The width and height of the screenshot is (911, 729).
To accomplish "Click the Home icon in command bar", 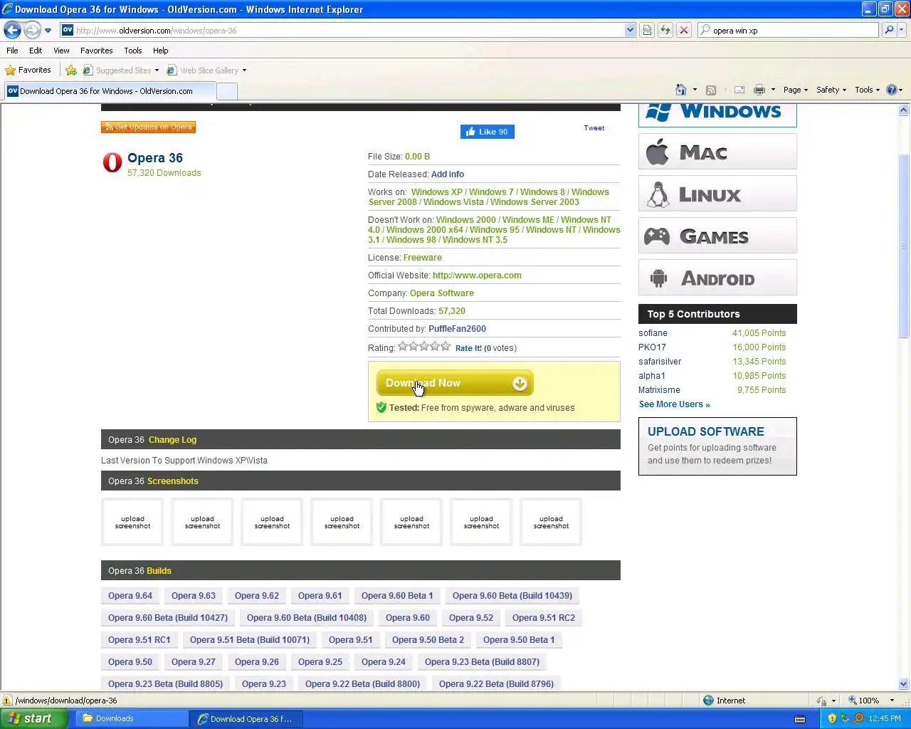I will tap(681, 90).
